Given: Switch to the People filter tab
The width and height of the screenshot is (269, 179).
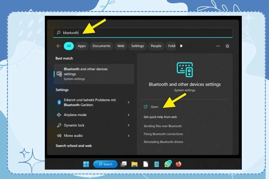Looking at the screenshot, I should 156,46.
